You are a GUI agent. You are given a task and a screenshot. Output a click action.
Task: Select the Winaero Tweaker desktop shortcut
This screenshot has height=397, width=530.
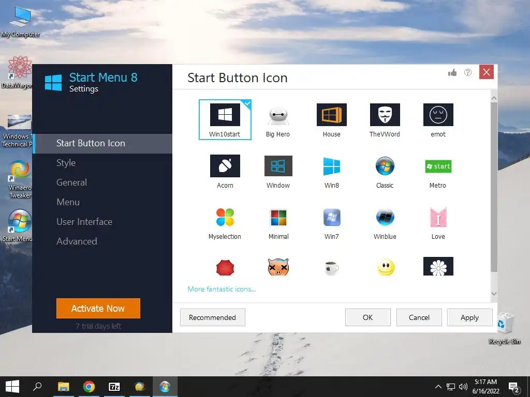(20, 179)
